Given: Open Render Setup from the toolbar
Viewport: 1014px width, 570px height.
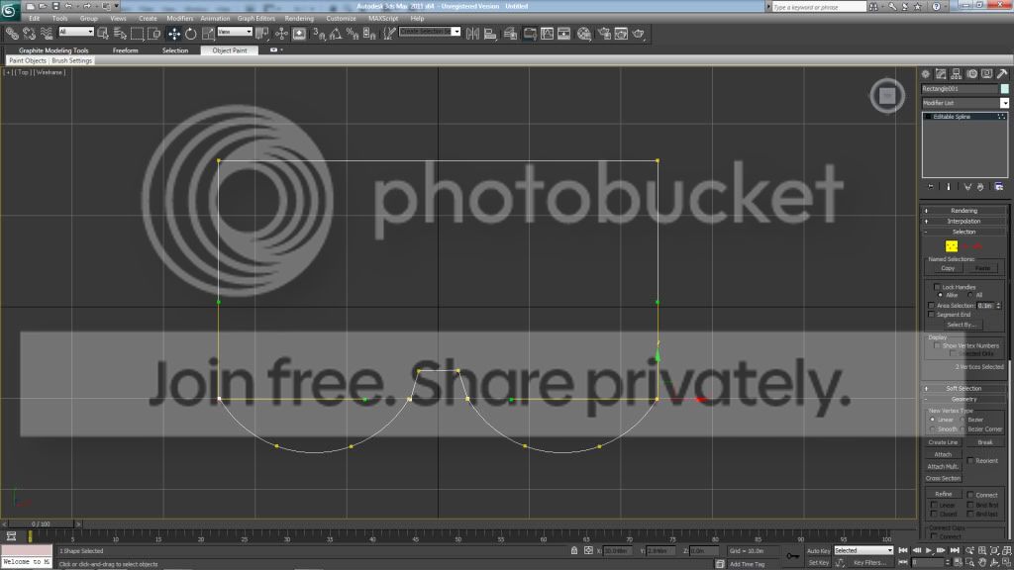Looking at the screenshot, I should (604, 34).
